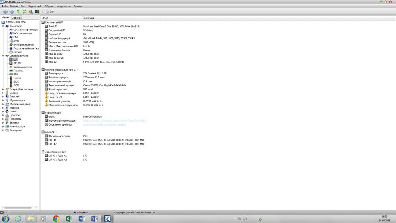Open the Пам'ять memory item

click(x=18, y=71)
